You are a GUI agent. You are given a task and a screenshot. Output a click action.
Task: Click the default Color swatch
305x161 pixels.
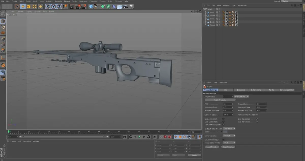pyautogui.click(x=225, y=132)
